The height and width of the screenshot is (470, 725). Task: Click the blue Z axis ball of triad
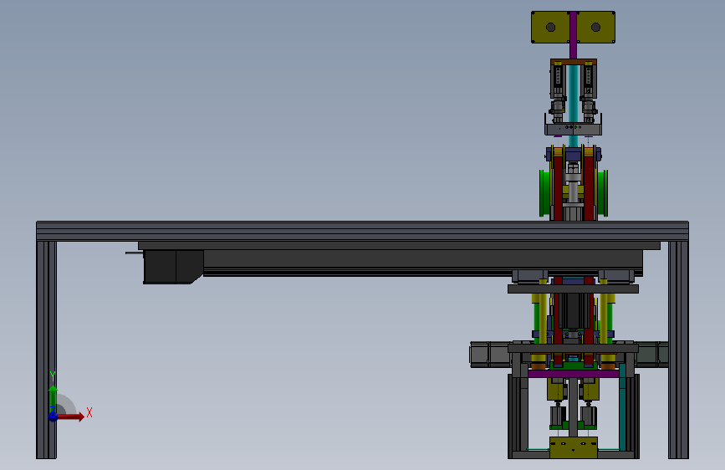click(x=53, y=416)
